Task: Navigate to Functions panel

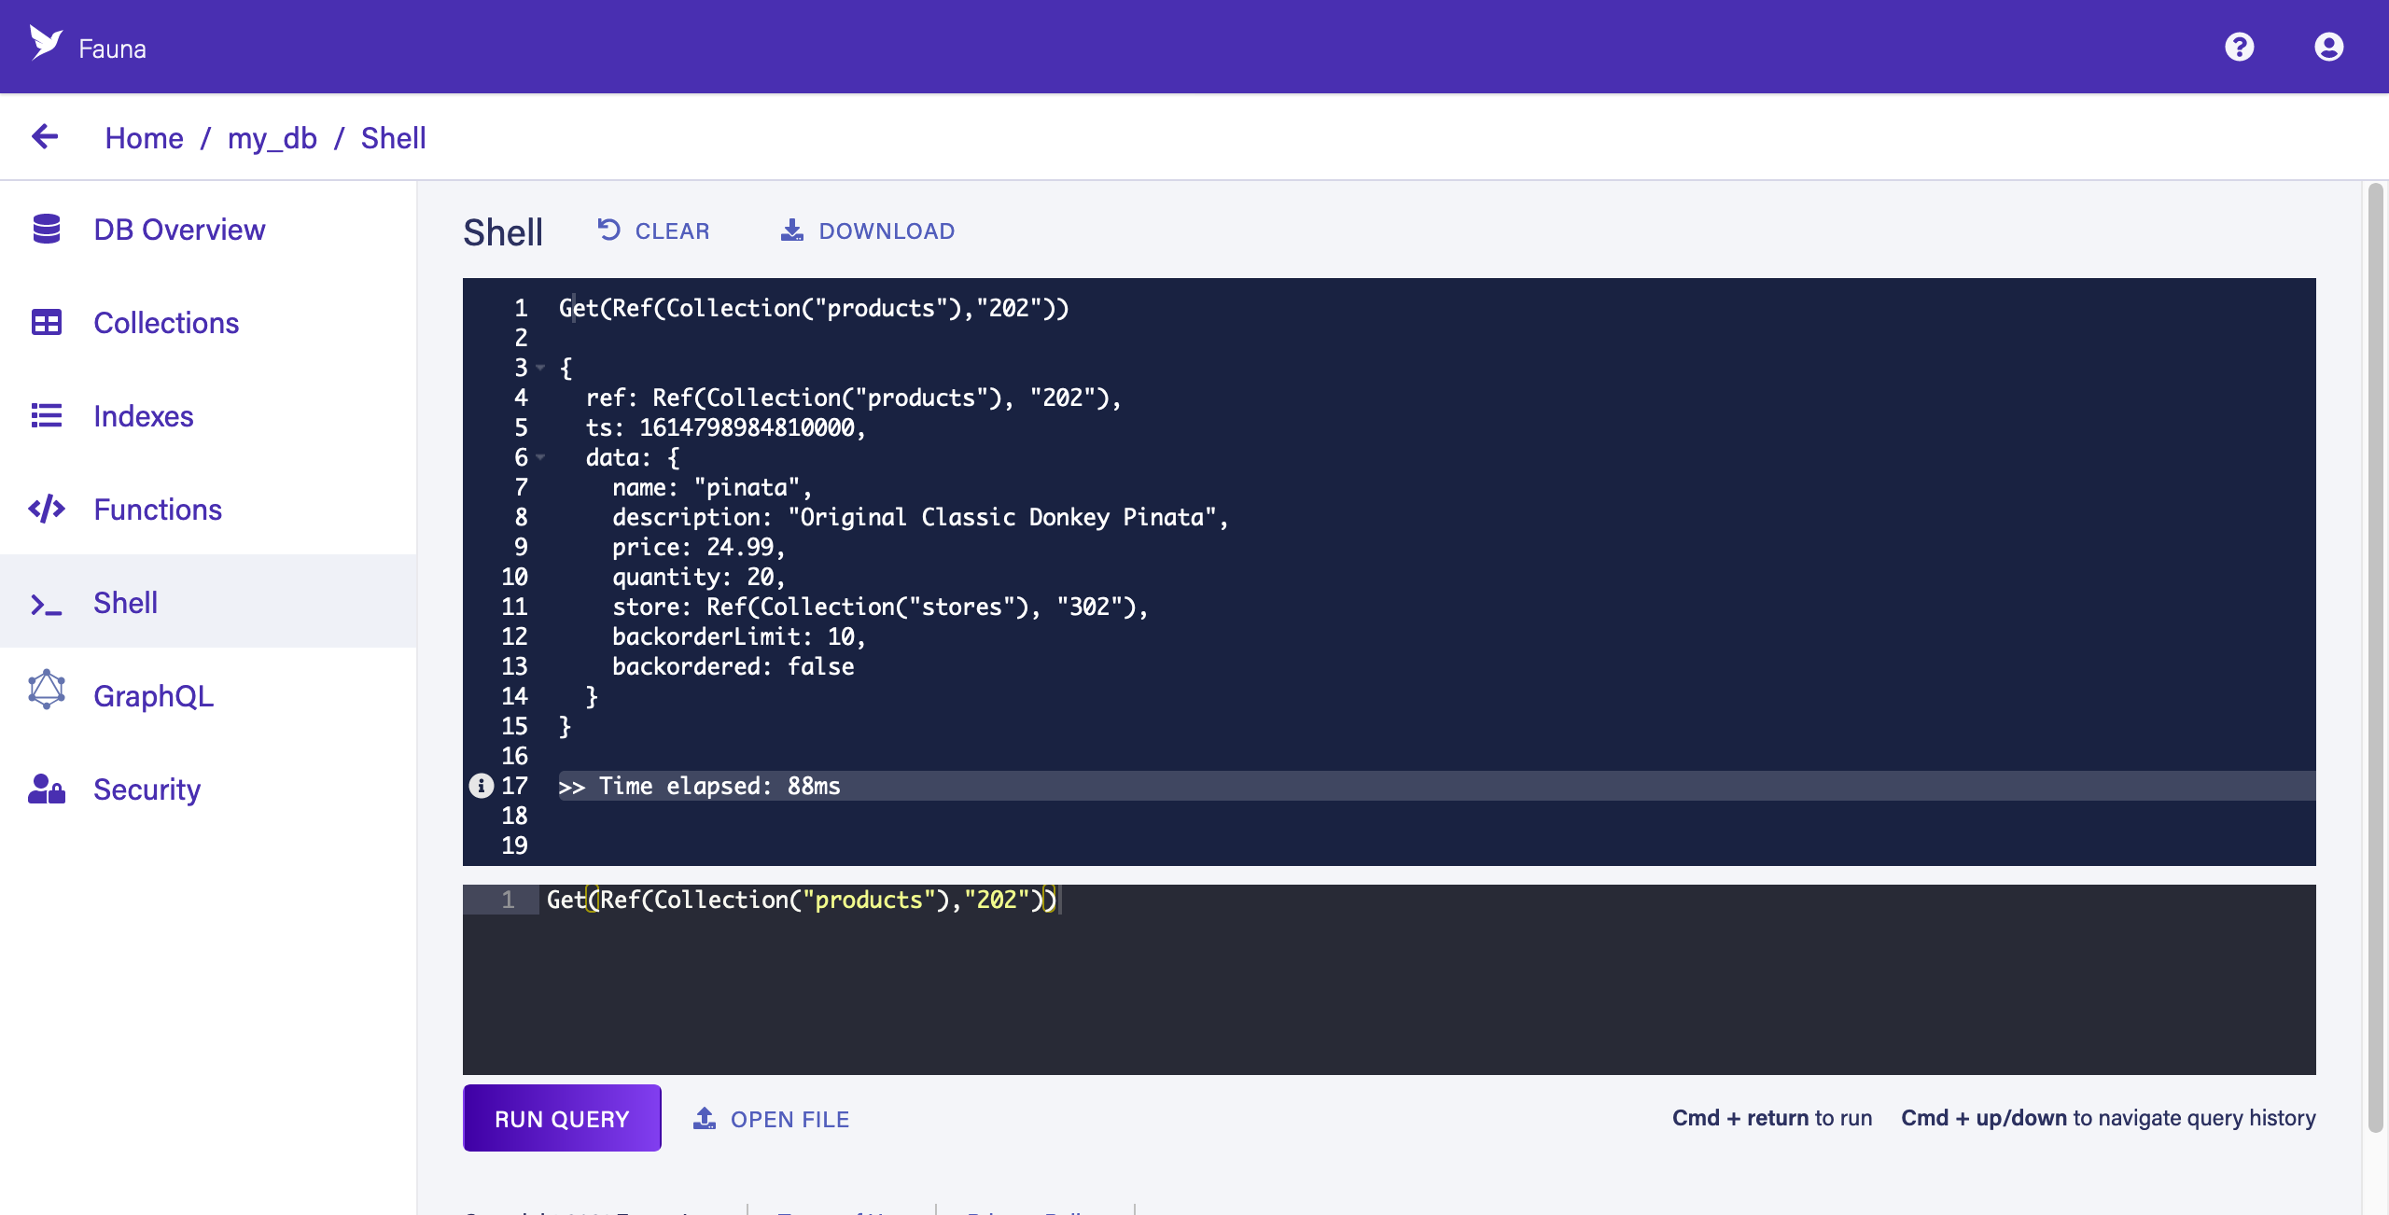Action: click(155, 509)
